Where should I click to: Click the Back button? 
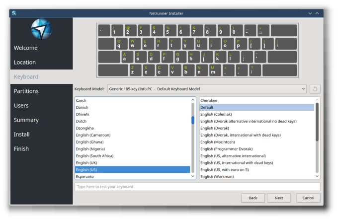tap(253, 198)
